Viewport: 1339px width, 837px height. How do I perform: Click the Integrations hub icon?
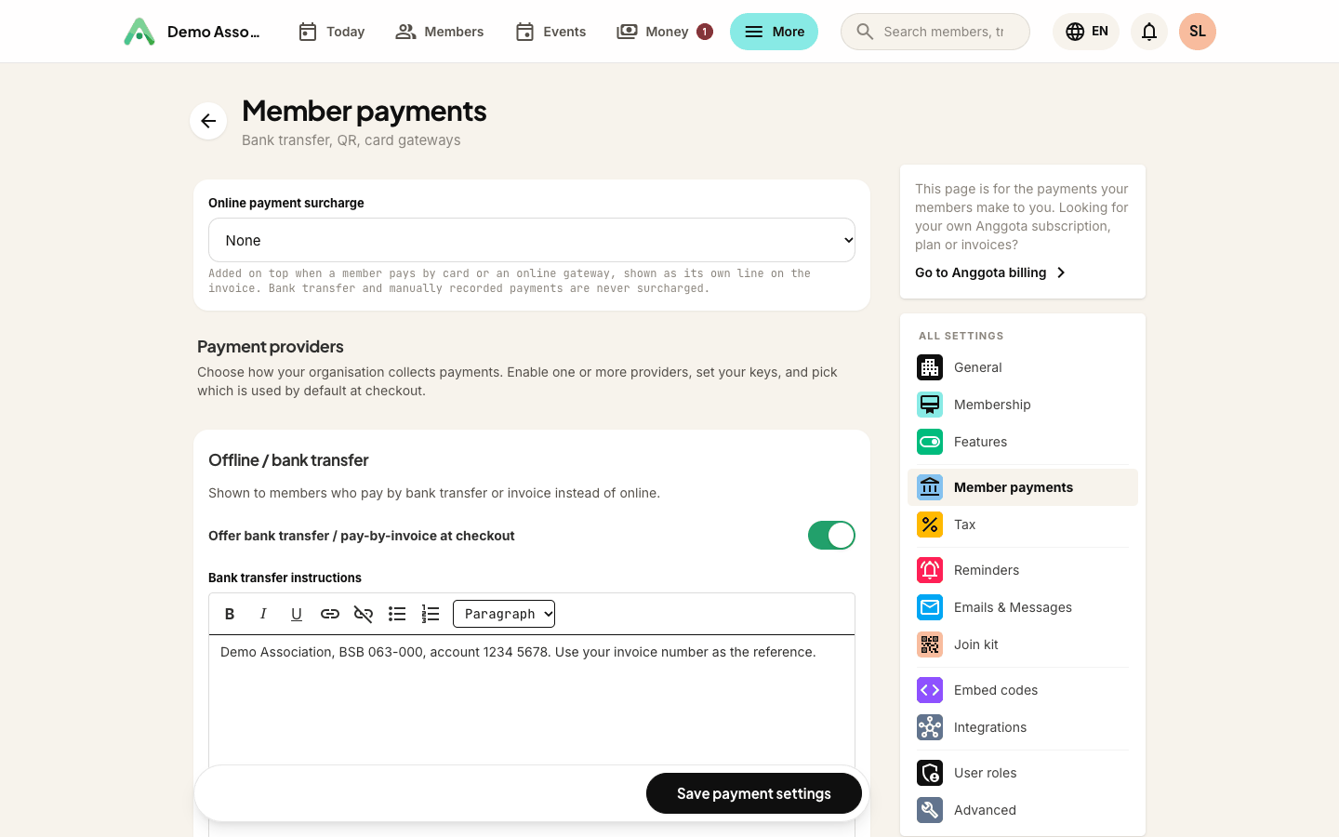pos(930,727)
